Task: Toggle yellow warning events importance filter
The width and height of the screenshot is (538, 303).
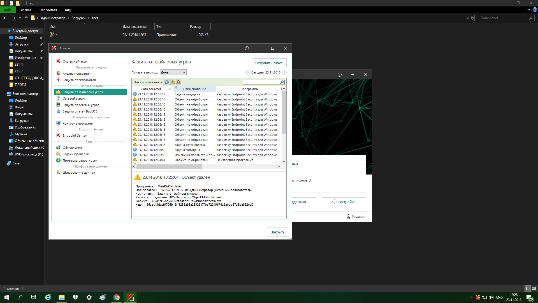Action: point(173,82)
